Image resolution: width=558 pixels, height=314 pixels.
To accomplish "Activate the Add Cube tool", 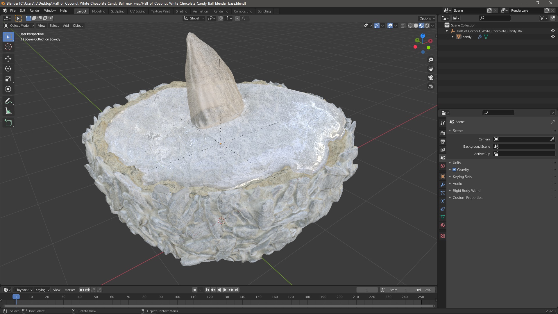I will (x=8, y=123).
